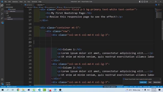Click the Run file play icon in editor
163x92 pixels.
click(156, 5)
